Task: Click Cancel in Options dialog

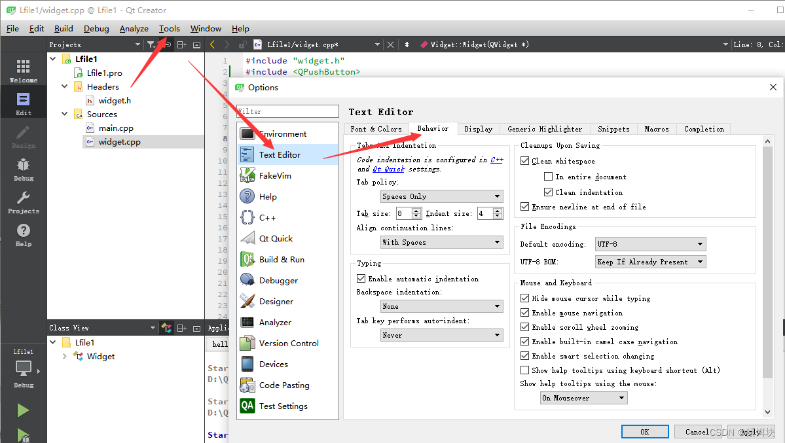Action: (x=697, y=431)
